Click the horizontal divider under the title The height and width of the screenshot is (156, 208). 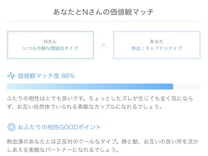click(104, 21)
